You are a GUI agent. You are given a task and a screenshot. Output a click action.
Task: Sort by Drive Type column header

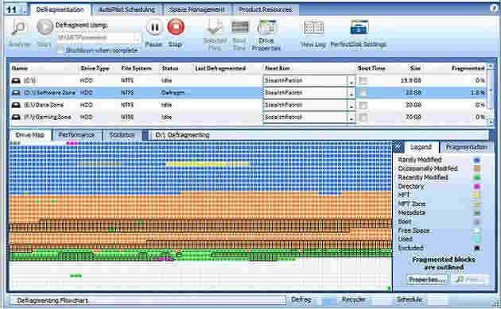point(95,68)
